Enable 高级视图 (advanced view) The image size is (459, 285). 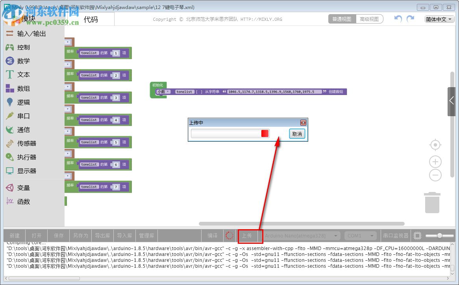pyautogui.click(x=370, y=18)
